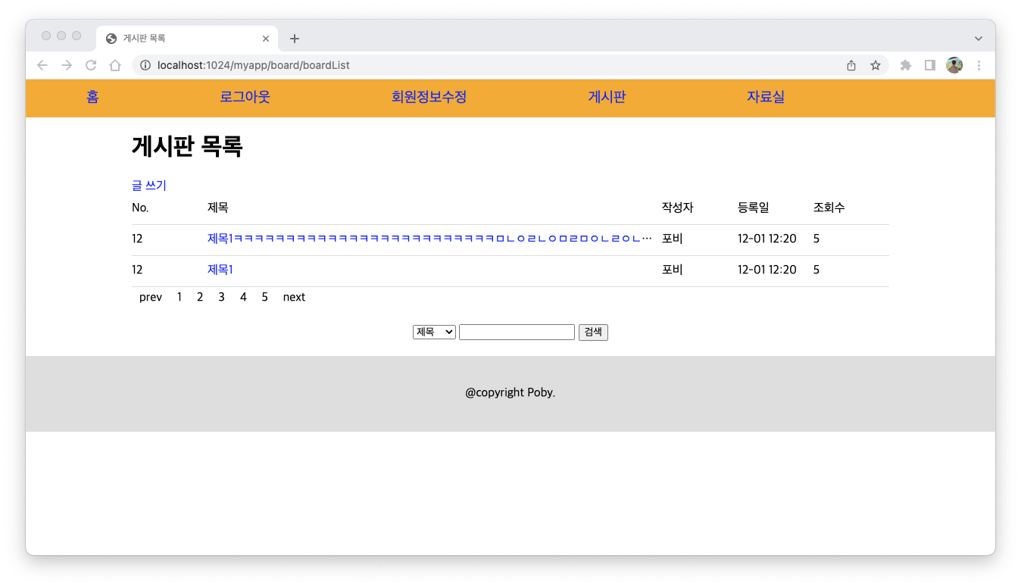Viewport: 1021px width, 587px height.
Task: Click the No. column header
Action: (140, 208)
